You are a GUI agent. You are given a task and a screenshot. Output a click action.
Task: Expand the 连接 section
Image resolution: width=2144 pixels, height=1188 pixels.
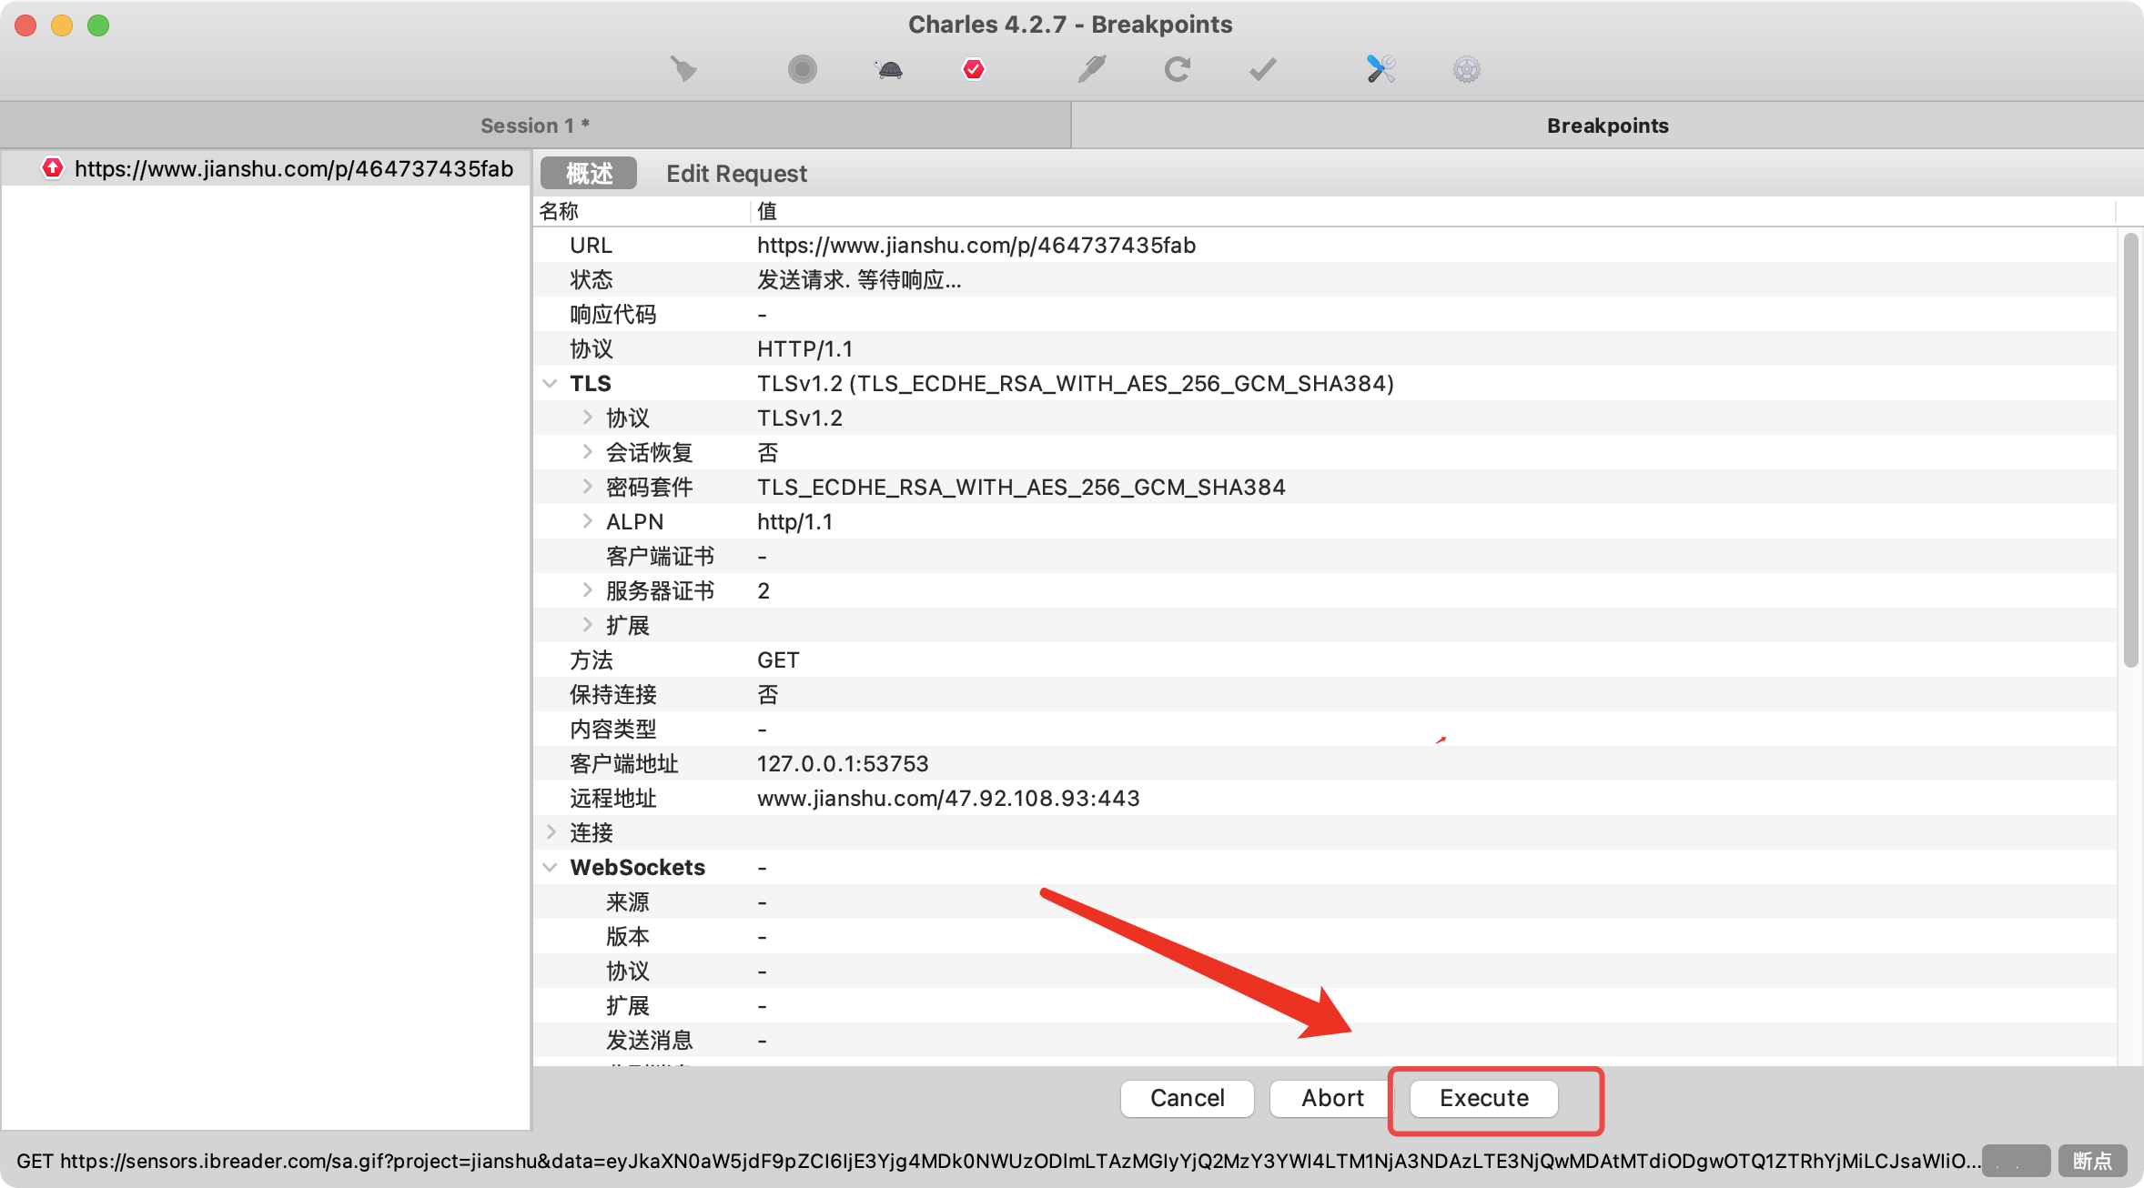pyautogui.click(x=551, y=832)
